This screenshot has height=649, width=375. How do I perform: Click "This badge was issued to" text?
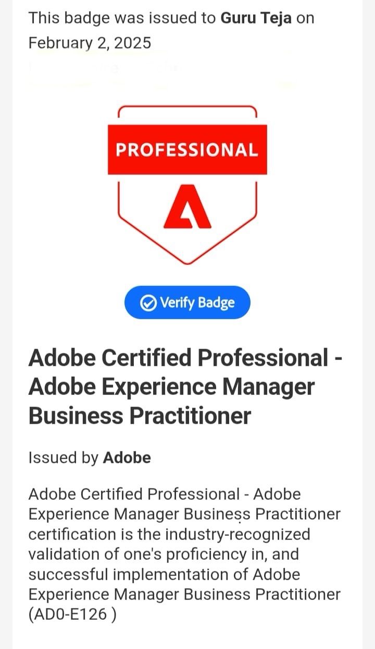click(x=122, y=18)
